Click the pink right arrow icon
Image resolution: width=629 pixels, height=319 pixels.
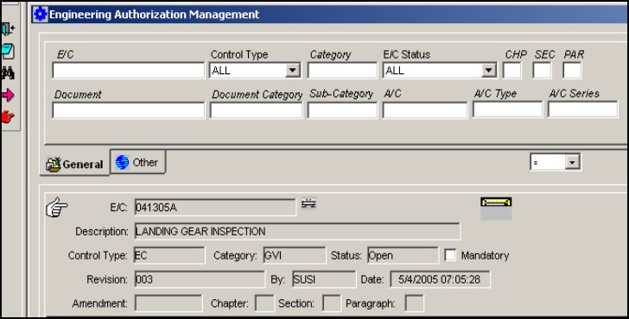pos(8,95)
